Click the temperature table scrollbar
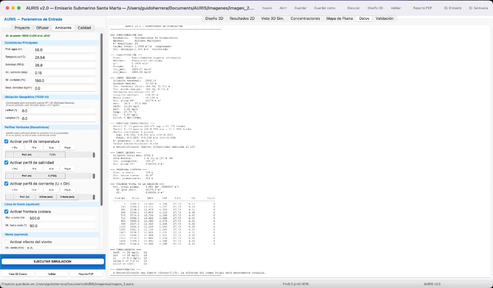Image resolution: width=493 pixels, height=288 pixels. coord(94,155)
